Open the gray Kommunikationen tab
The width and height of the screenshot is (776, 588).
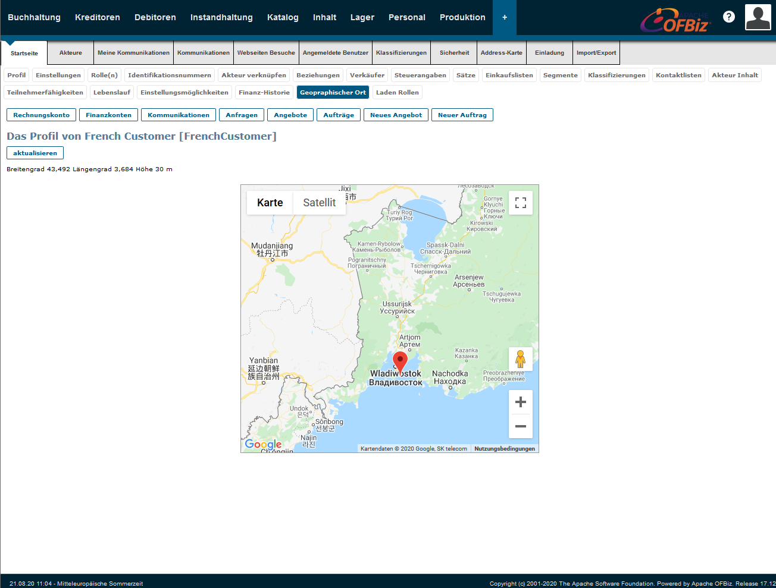coord(204,52)
